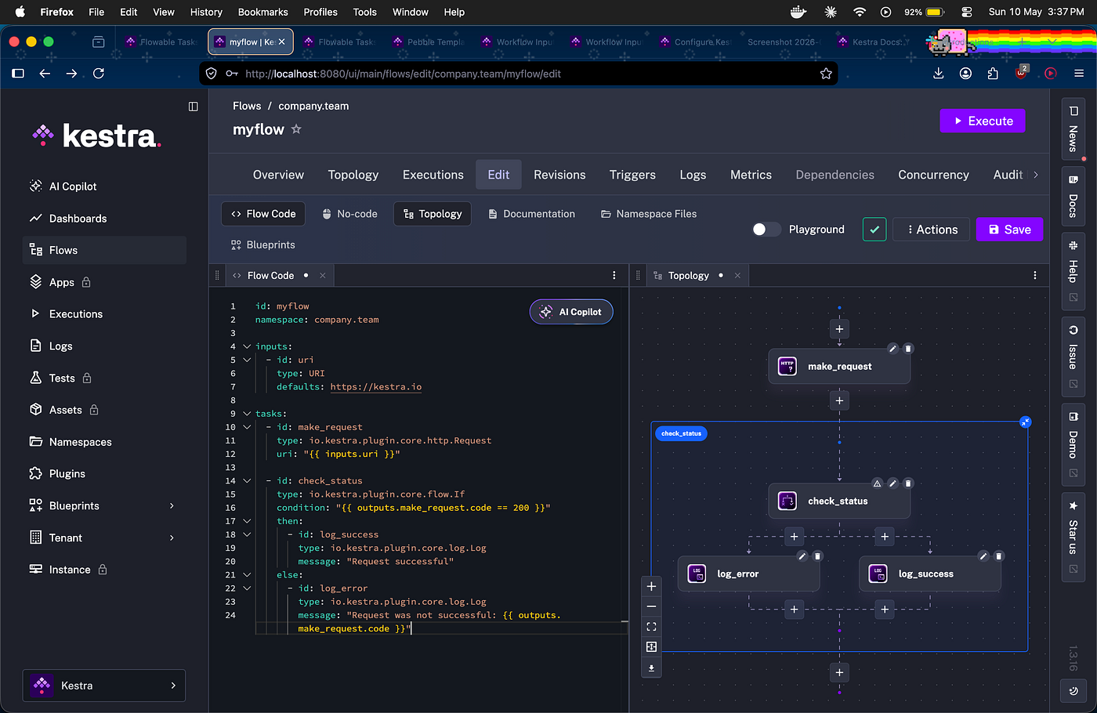This screenshot has height=713, width=1097.
Task: Collapse the Kestra left sidebar panel icon
Action: (x=194, y=107)
